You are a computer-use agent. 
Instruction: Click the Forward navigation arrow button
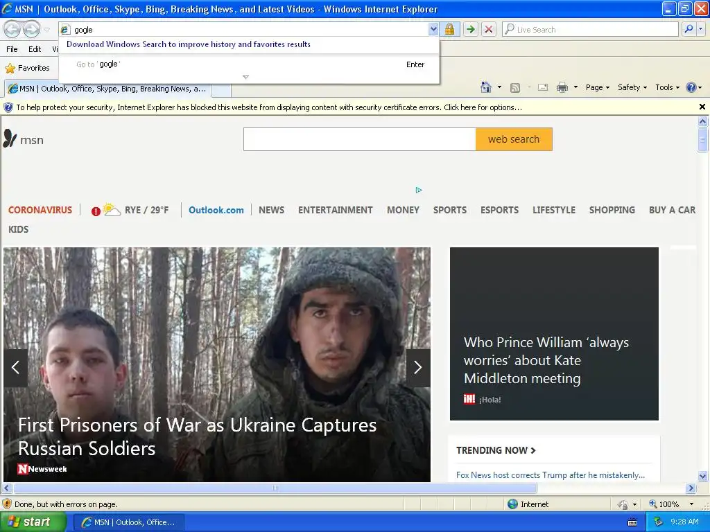(31, 29)
